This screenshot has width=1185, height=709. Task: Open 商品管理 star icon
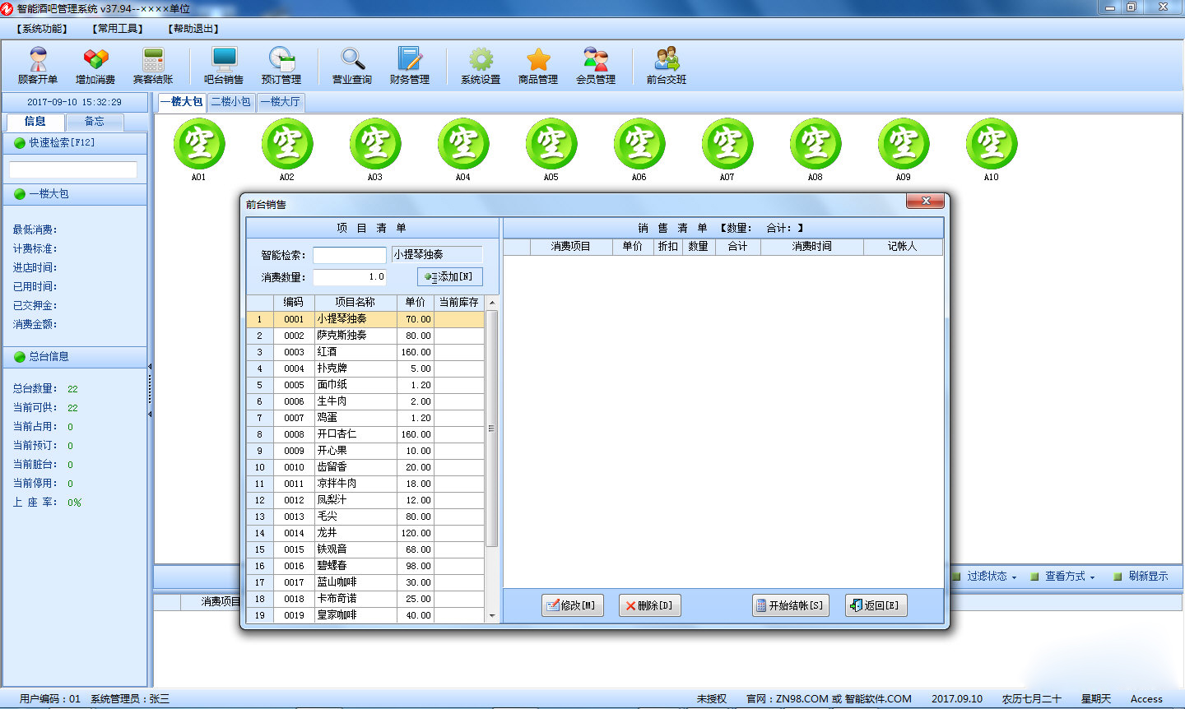tap(538, 66)
